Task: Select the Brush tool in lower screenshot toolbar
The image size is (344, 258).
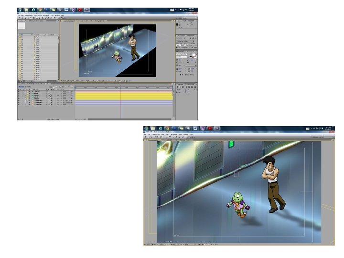Action: tap(173, 137)
